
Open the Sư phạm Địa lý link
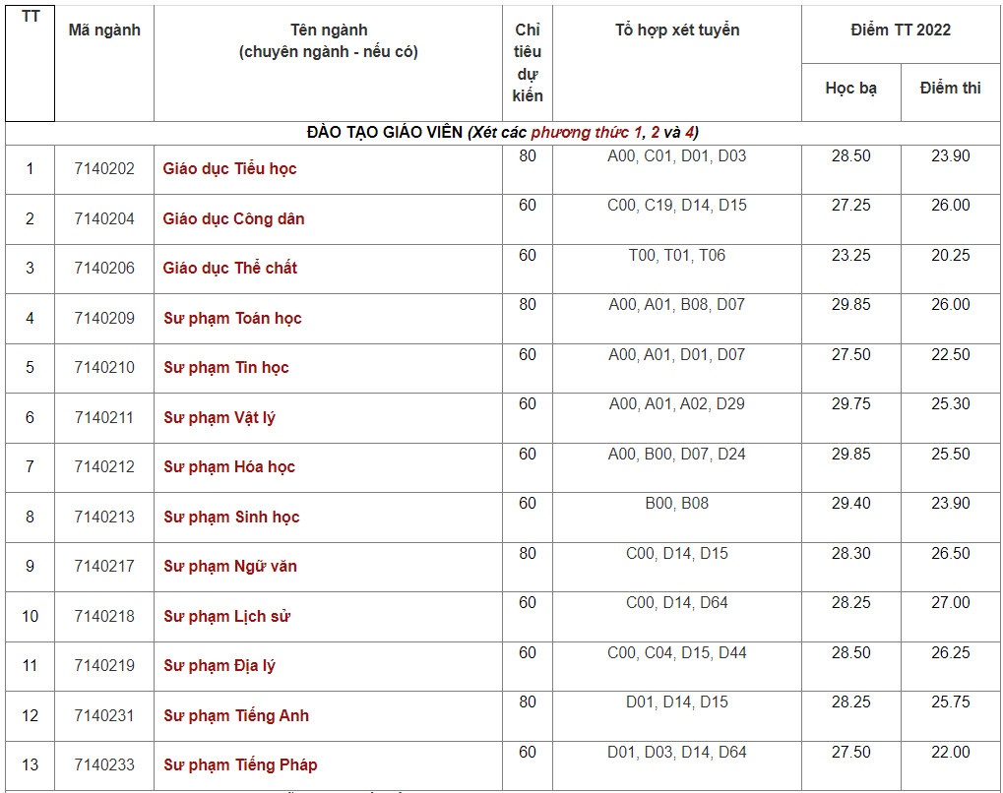pos(219,666)
